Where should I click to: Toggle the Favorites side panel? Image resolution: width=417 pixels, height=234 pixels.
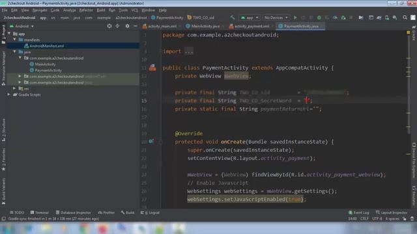[x=3, y=159]
